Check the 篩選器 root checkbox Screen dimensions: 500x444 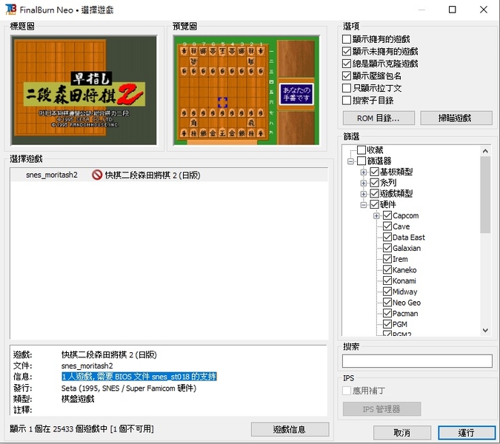pos(361,161)
